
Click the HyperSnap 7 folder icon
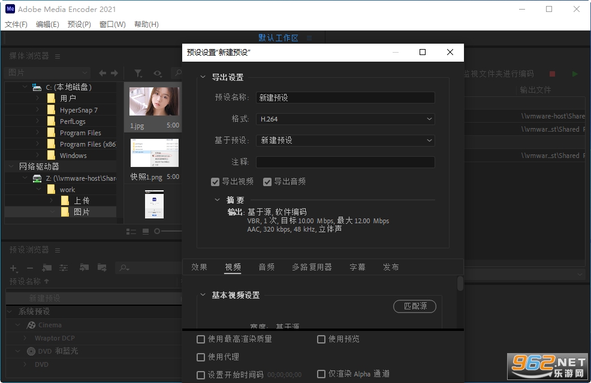[52, 110]
